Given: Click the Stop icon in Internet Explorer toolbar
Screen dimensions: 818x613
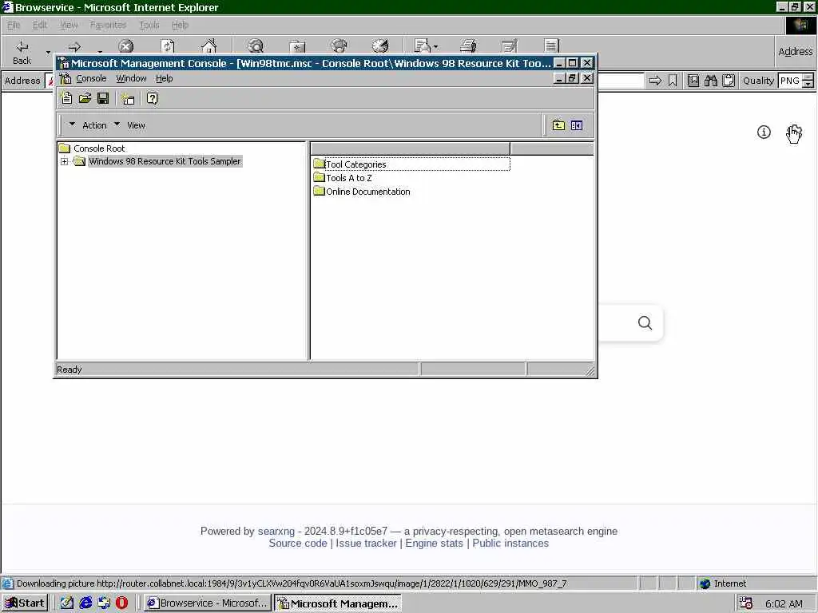Looking at the screenshot, I should tap(125, 47).
